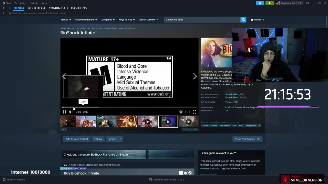Add more tags with plus button
Screen dimensions: 328x184
pyautogui.click(x=259, y=125)
